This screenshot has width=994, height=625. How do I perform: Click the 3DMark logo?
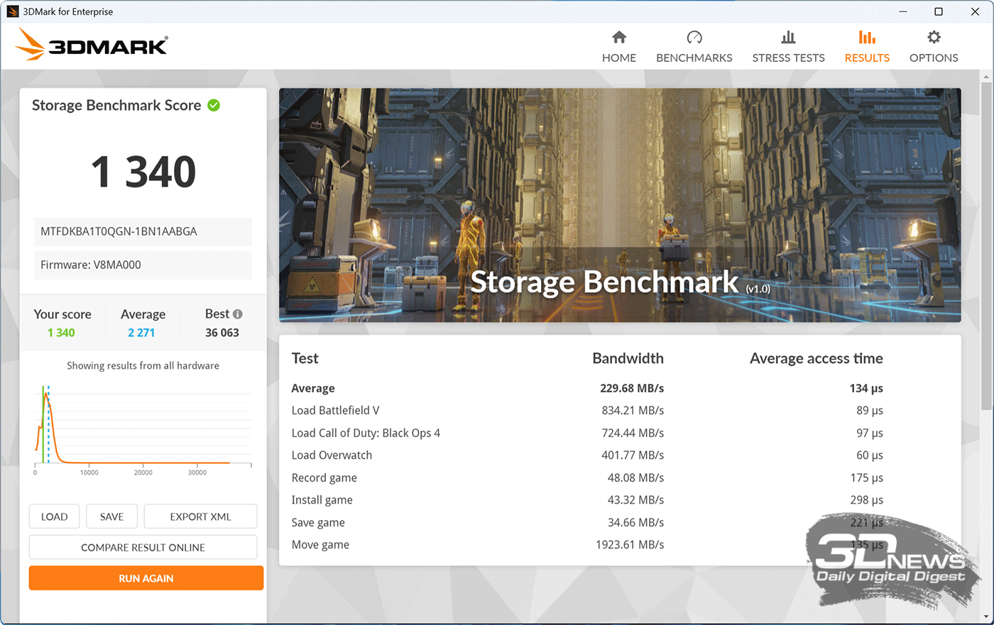[x=92, y=45]
